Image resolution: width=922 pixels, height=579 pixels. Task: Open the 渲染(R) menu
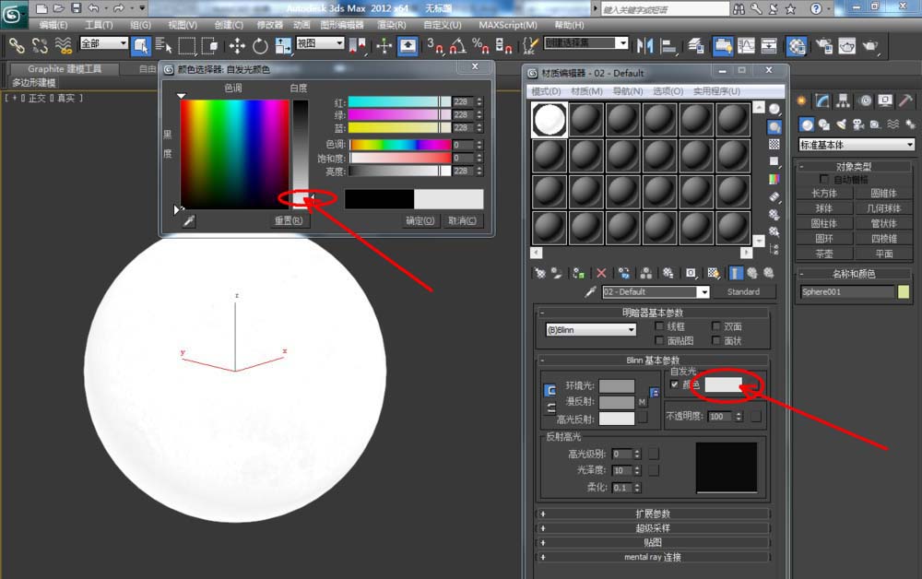(x=392, y=25)
